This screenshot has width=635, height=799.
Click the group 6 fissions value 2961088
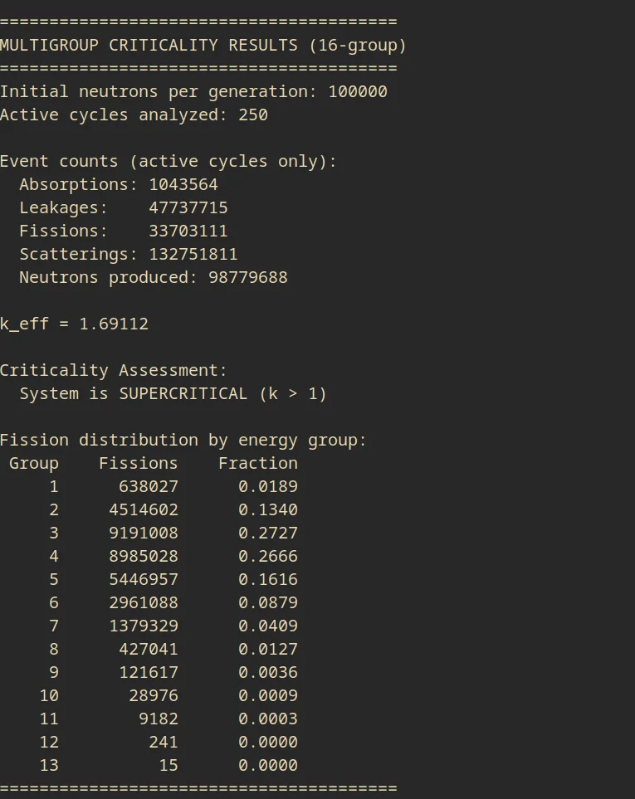(x=144, y=603)
